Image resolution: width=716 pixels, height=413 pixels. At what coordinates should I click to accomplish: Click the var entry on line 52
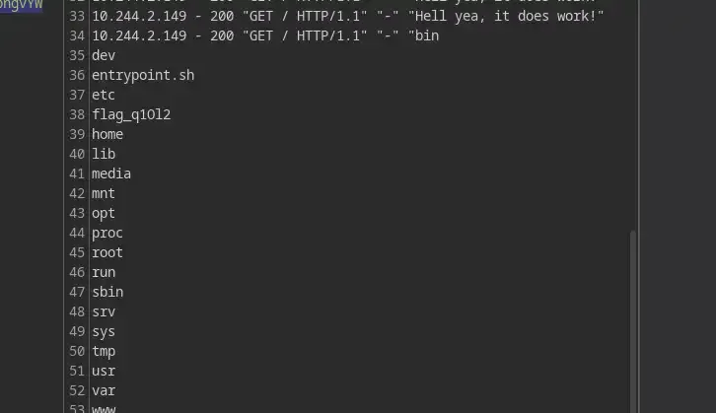tap(104, 390)
